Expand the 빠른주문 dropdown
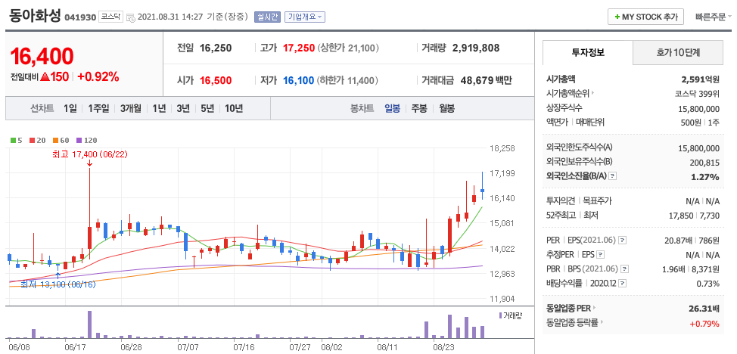The height and width of the screenshot is (354, 737). [x=714, y=17]
